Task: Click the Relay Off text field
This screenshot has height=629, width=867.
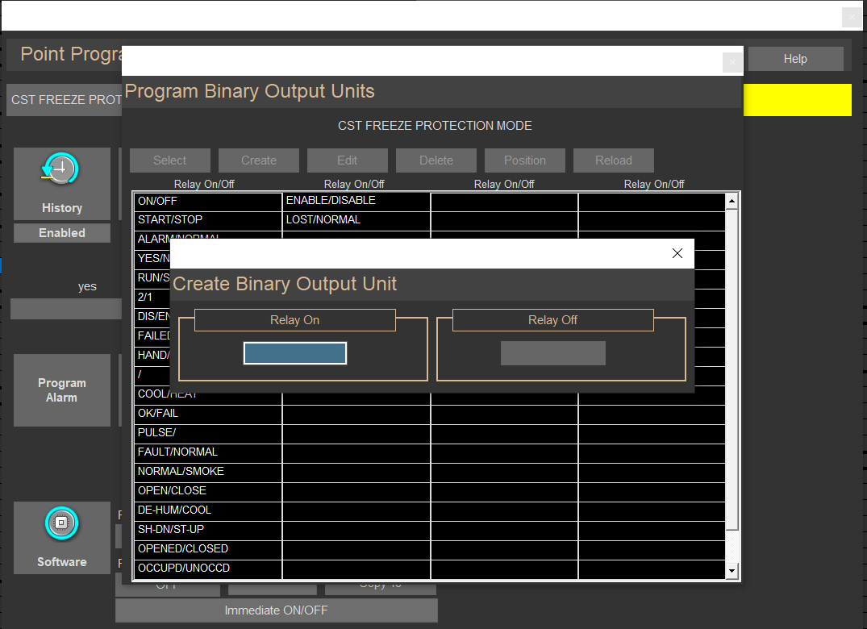Action: click(553, 353)
